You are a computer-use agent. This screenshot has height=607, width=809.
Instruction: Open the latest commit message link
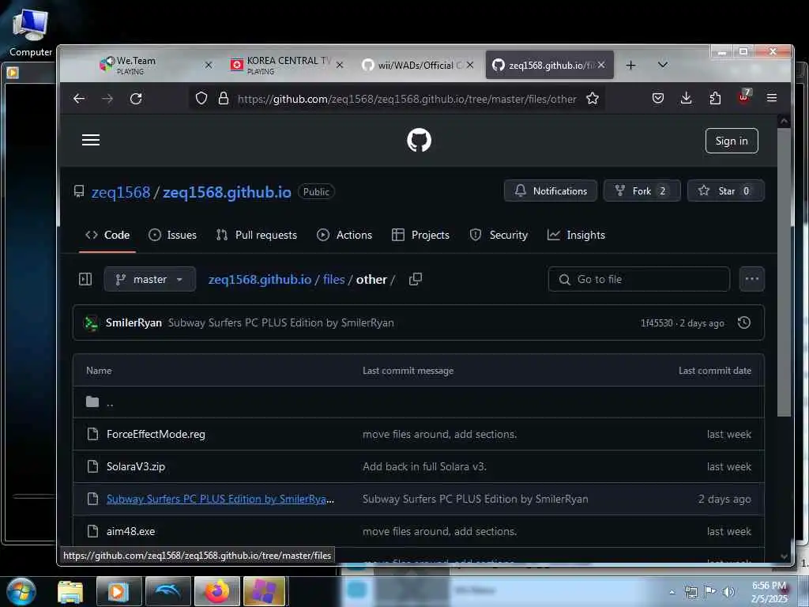point(281,322)
